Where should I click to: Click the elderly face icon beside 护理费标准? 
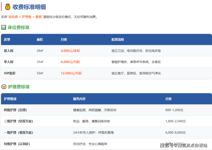[x=4, y=87]
